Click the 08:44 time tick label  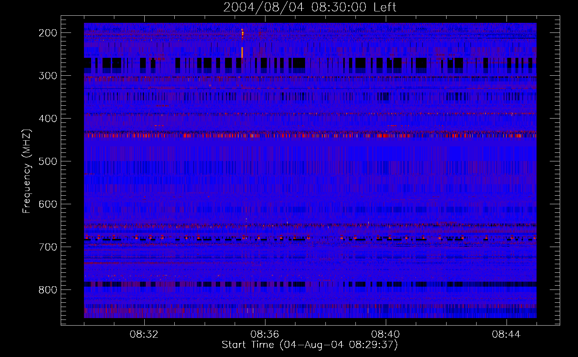[506, 335]
